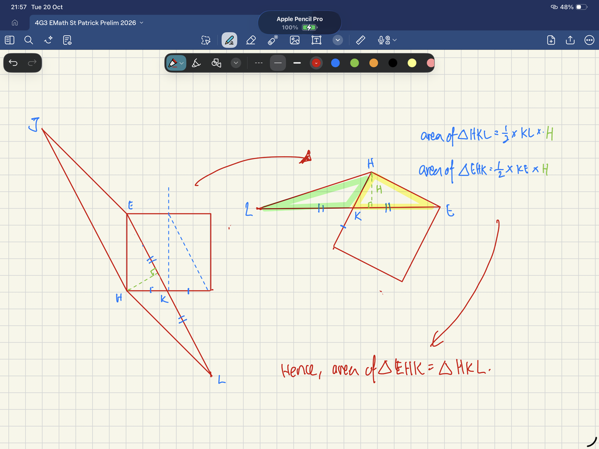
Task: Open the AI sparkle assistant
Action: 48,40
